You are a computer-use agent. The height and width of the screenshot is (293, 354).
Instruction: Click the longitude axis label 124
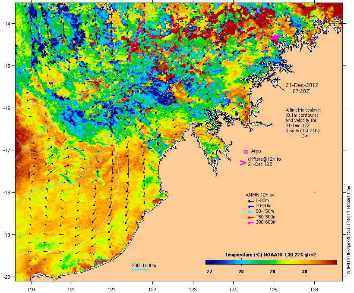click(x=233, y=290)
